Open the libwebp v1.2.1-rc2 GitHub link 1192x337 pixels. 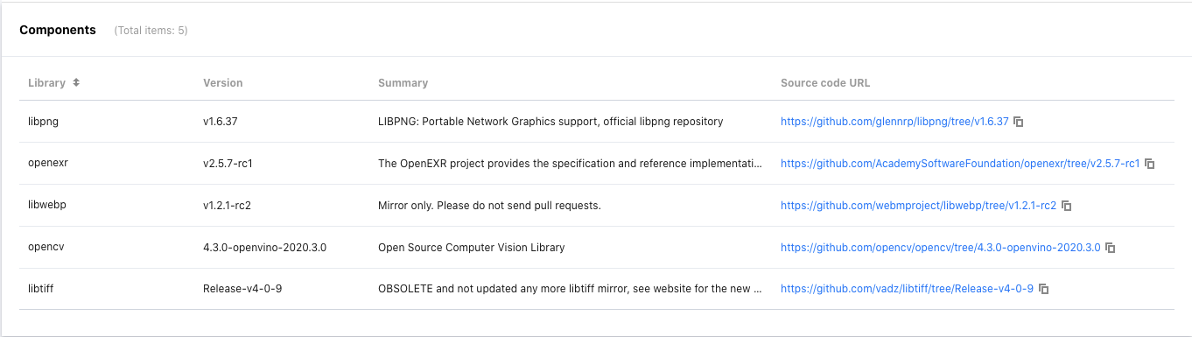[x=918, y=206]
